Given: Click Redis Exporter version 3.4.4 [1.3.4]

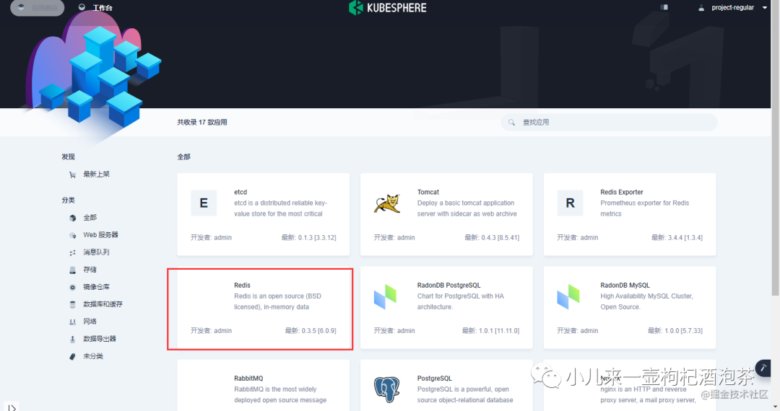Looking at the screenshot, I should 677,238.
